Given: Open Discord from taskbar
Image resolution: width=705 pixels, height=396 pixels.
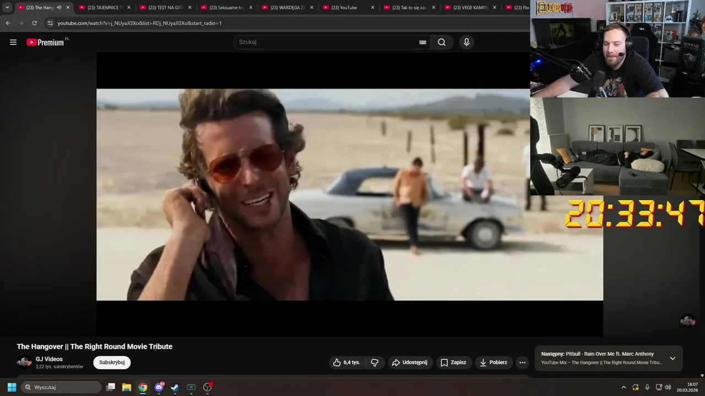Looking at the screenshot, I should pos(159,387).
